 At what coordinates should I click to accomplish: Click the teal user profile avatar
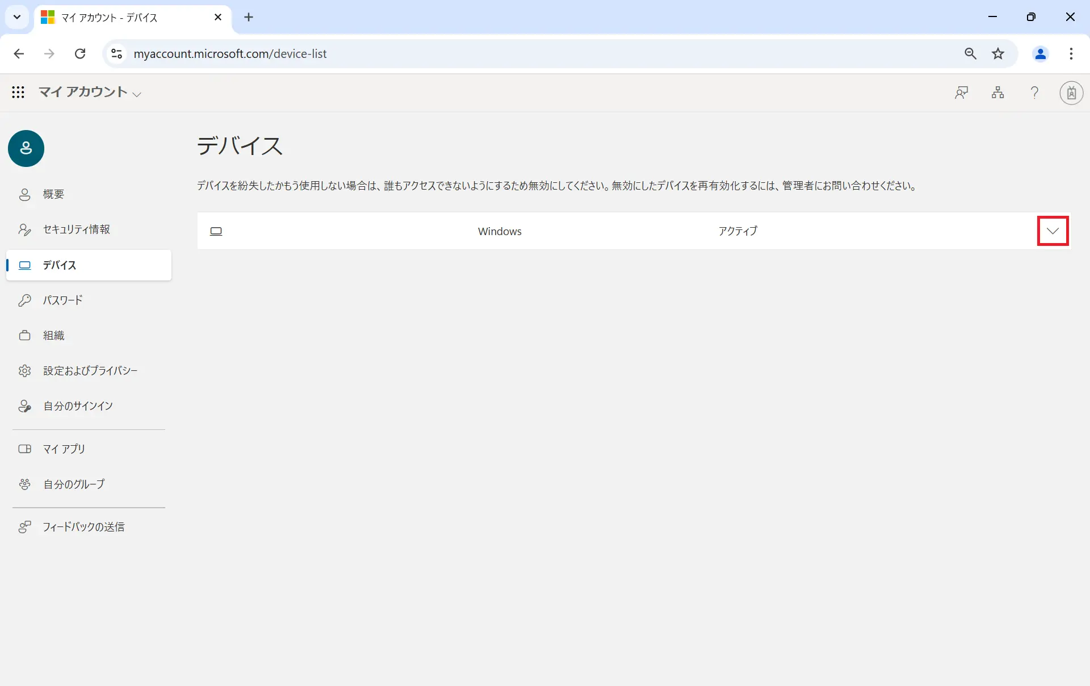(x=26, y=148)
